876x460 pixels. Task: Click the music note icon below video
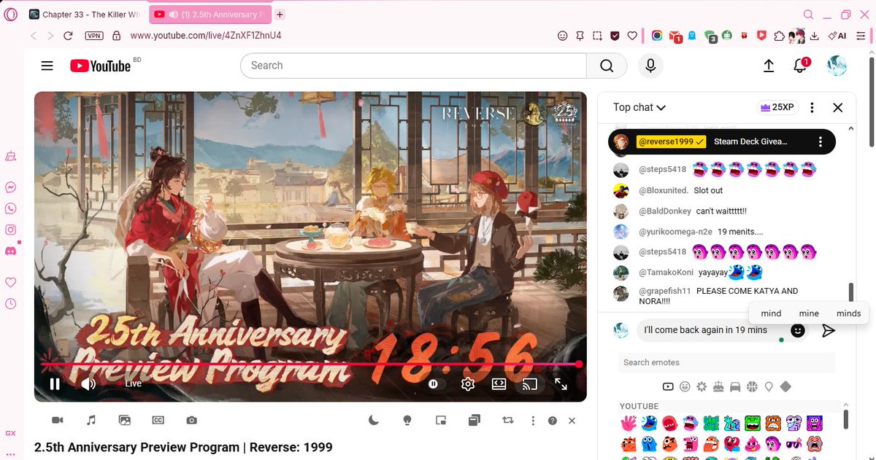[91, 421]
